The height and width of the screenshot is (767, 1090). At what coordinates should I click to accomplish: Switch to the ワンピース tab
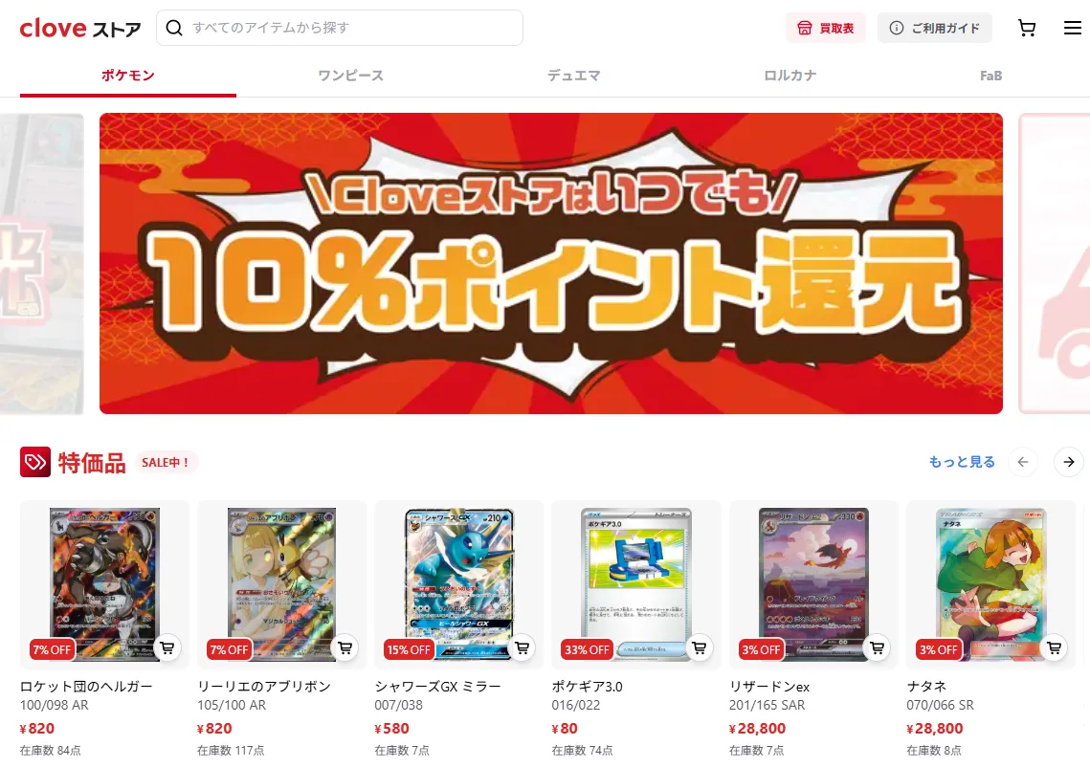click(x=350, y=76)
